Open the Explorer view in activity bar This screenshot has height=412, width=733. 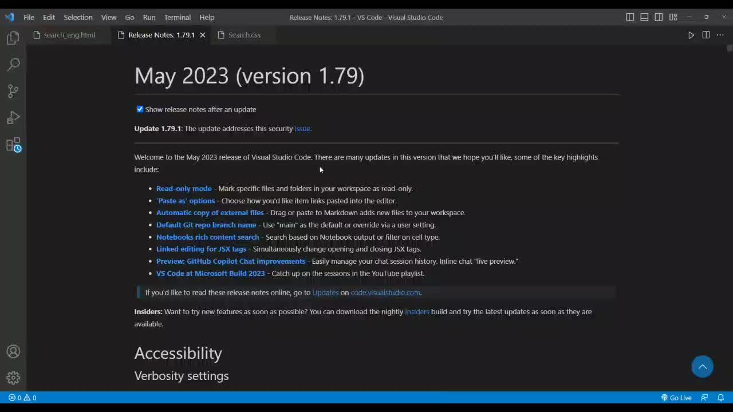(13, 38)
